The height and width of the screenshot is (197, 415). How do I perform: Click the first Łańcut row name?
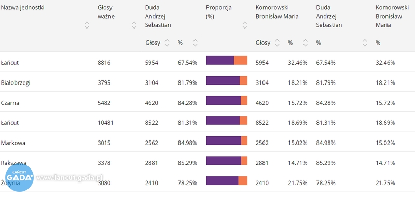point(10,63)
